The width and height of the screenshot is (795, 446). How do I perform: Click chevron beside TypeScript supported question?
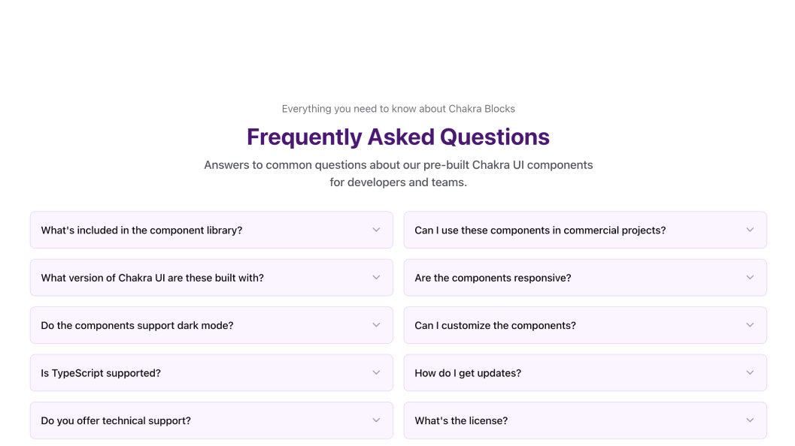coord(376,373)
